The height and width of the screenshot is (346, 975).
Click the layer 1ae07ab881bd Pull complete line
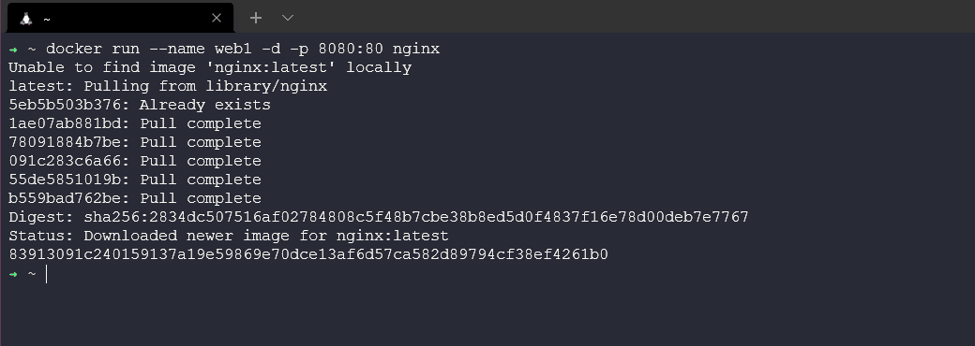tap(135, 123)
